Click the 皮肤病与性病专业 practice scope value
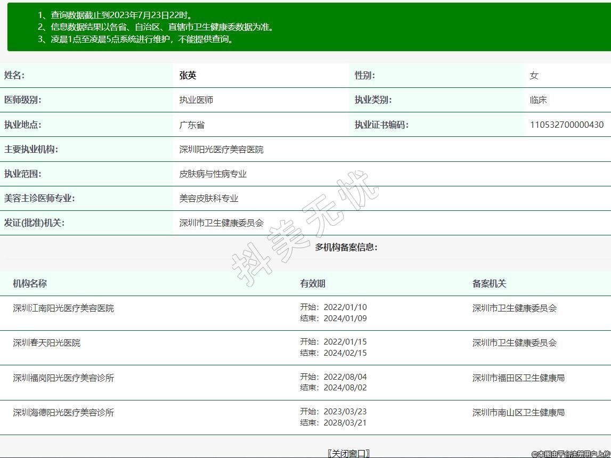 (x=213, y=174)
